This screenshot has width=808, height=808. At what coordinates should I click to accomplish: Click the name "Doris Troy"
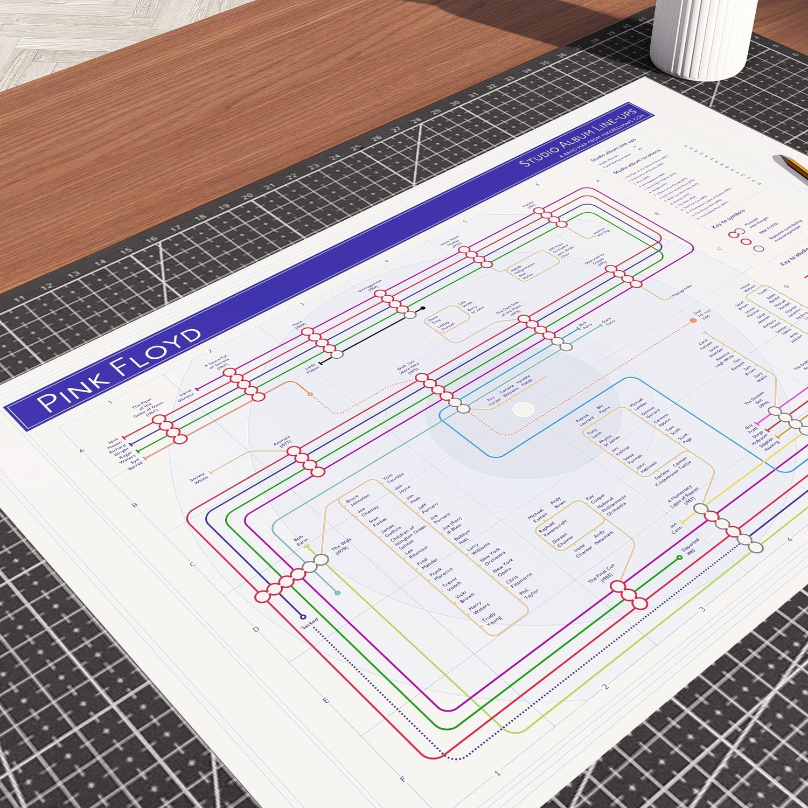coord(434,321)
